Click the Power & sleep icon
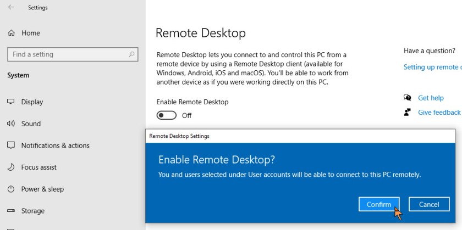The width and height of the screenshot is (462, 230). tap(11, 189)
